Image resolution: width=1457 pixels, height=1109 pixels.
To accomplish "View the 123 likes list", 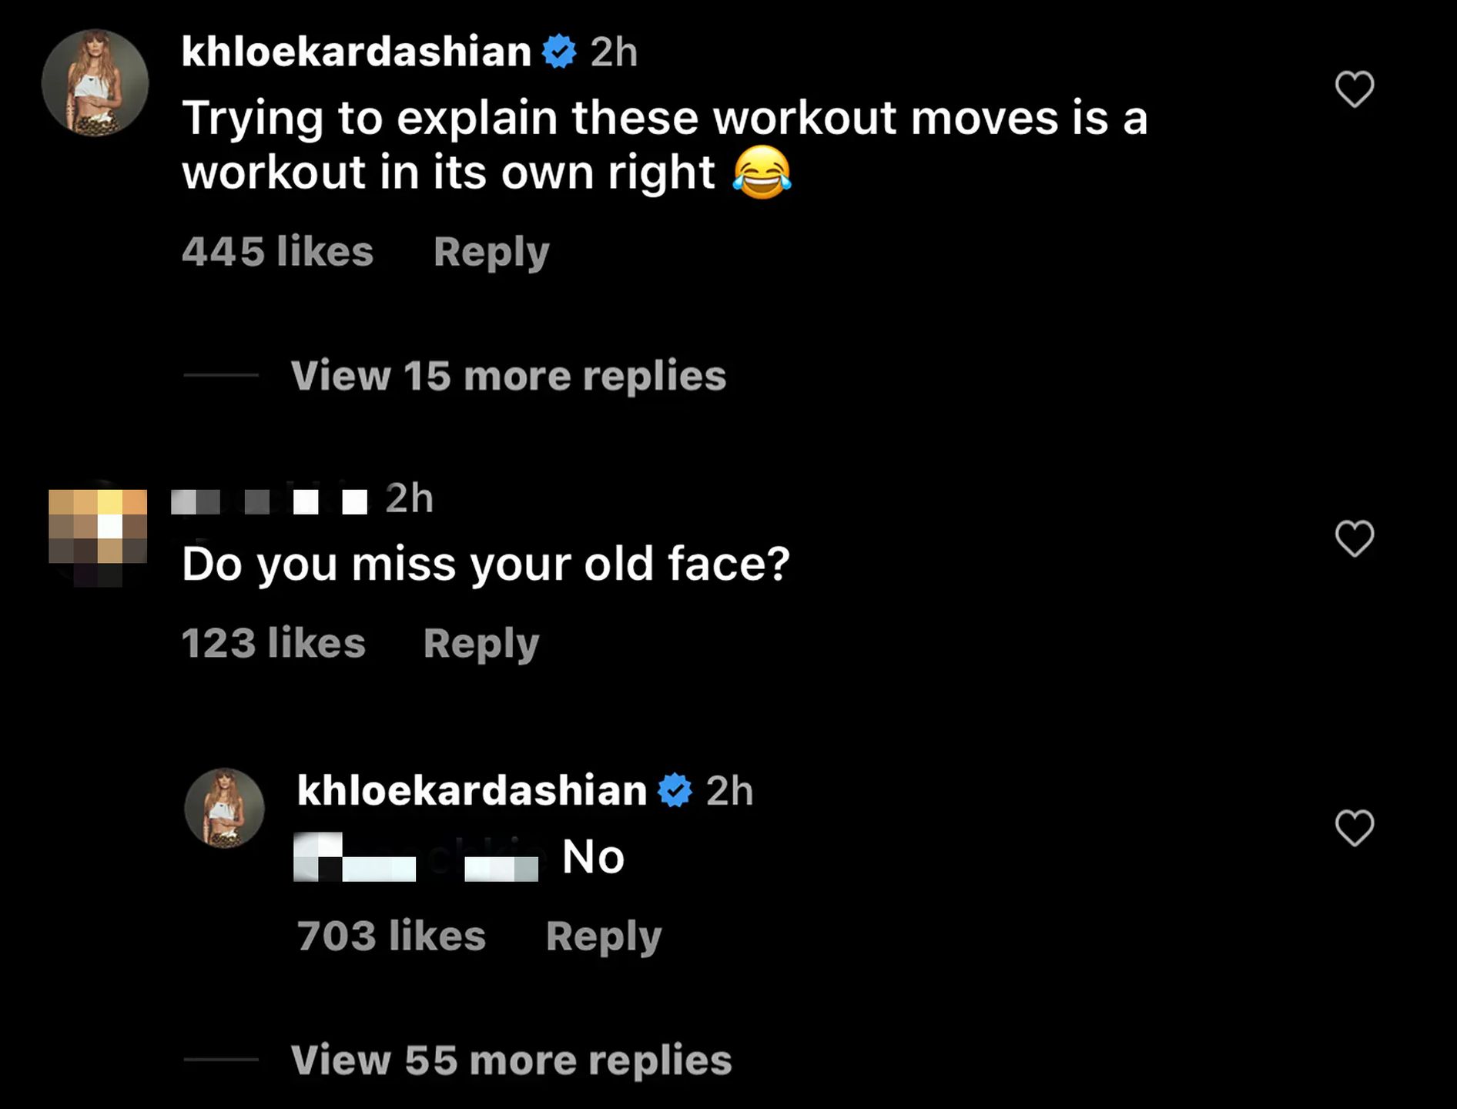I will 273,643.
